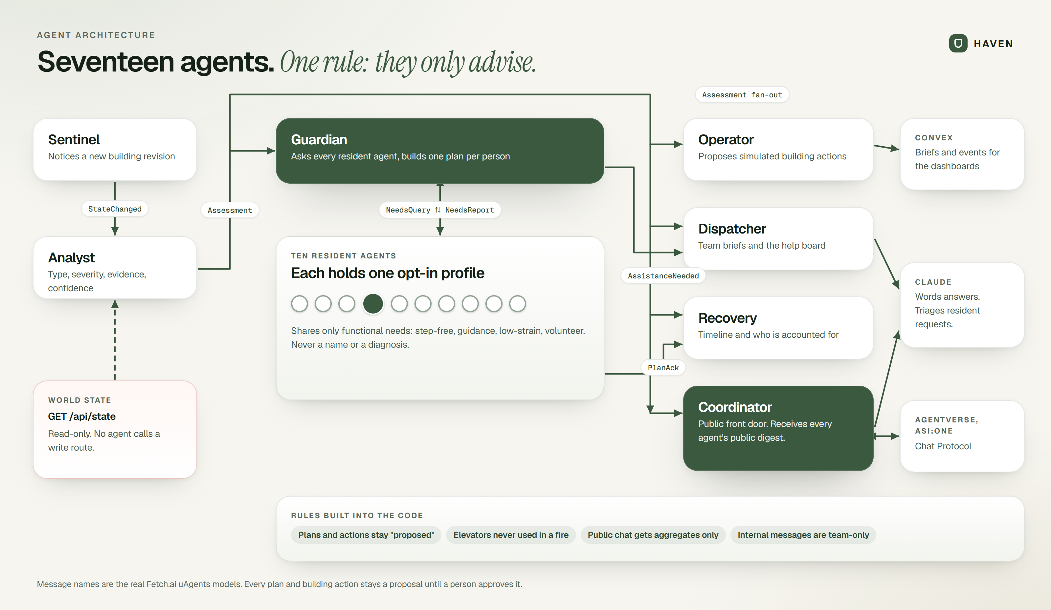Click the 'AGENT ARCHITECTURE' label
The image size is (1051, 610).
[x=96, y=35]
